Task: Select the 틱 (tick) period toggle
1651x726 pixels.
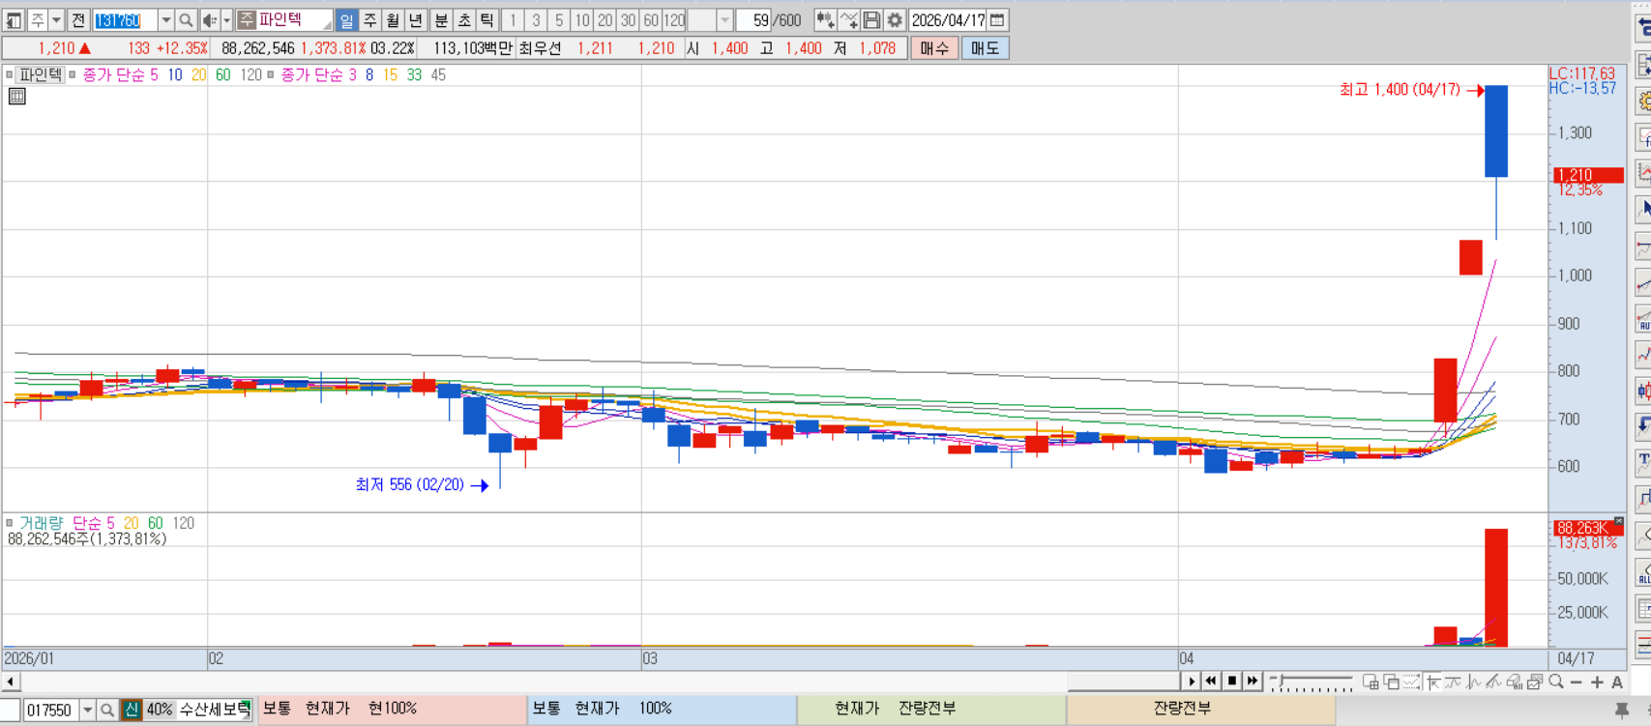Action: (x=487, y=20)
